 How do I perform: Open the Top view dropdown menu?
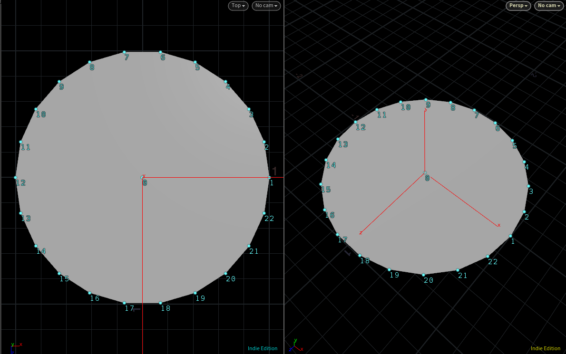(238, 6)
